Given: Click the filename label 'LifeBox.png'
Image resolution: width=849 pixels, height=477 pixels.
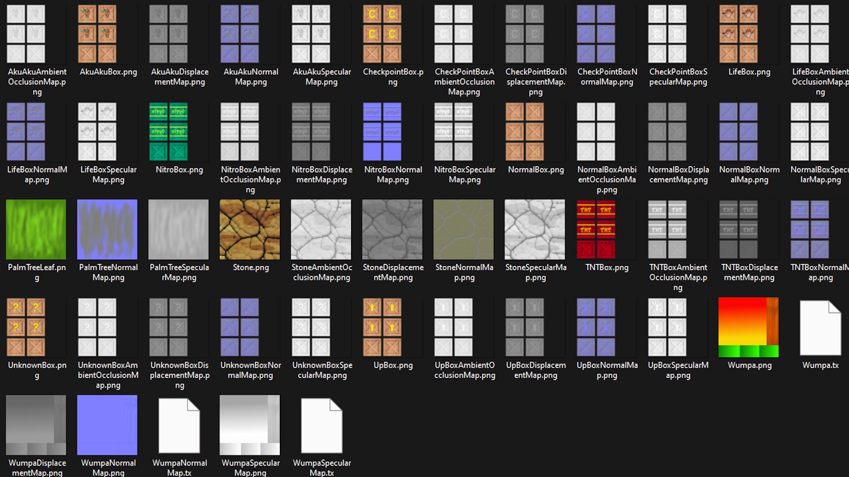Looking at the screenshot, I should pyautogui.click(x=749, y=72).
